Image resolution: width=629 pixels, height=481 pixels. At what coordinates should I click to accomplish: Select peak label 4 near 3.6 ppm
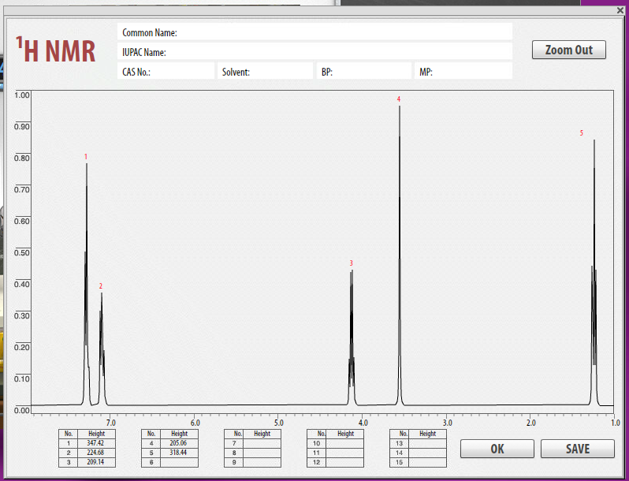pos(399,99)
